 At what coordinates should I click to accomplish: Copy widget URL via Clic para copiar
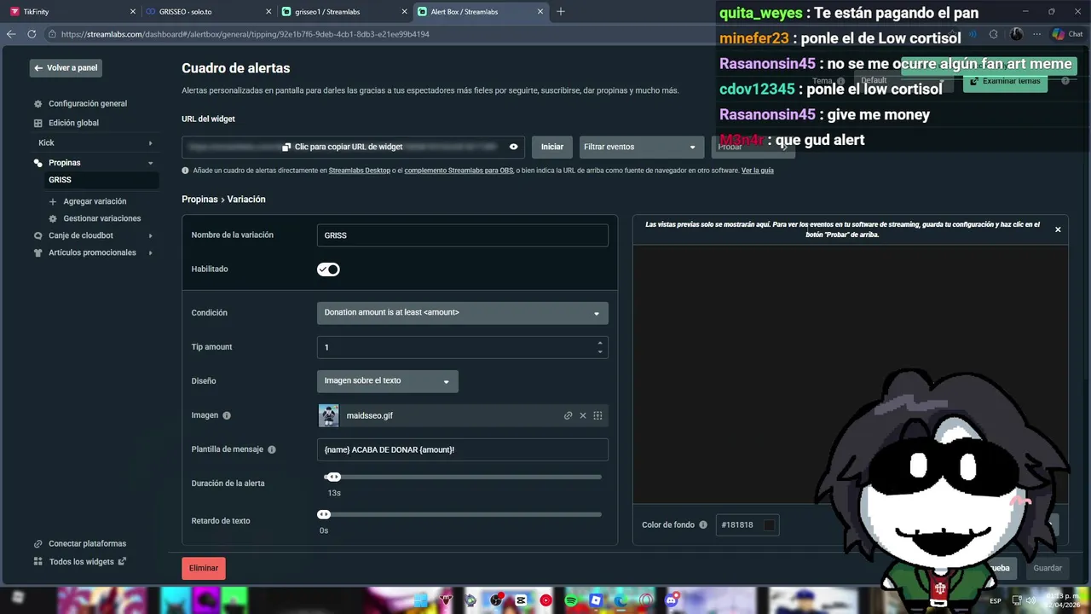[343, 147]
